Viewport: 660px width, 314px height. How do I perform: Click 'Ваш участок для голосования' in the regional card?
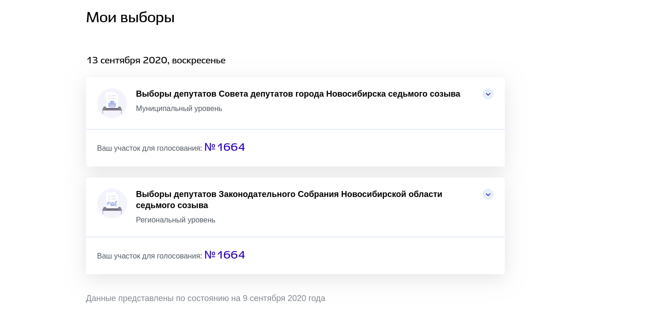(x=149, y=256)
